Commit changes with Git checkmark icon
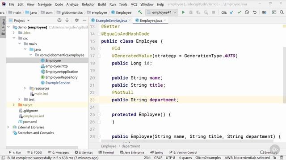 pos(240,12)
